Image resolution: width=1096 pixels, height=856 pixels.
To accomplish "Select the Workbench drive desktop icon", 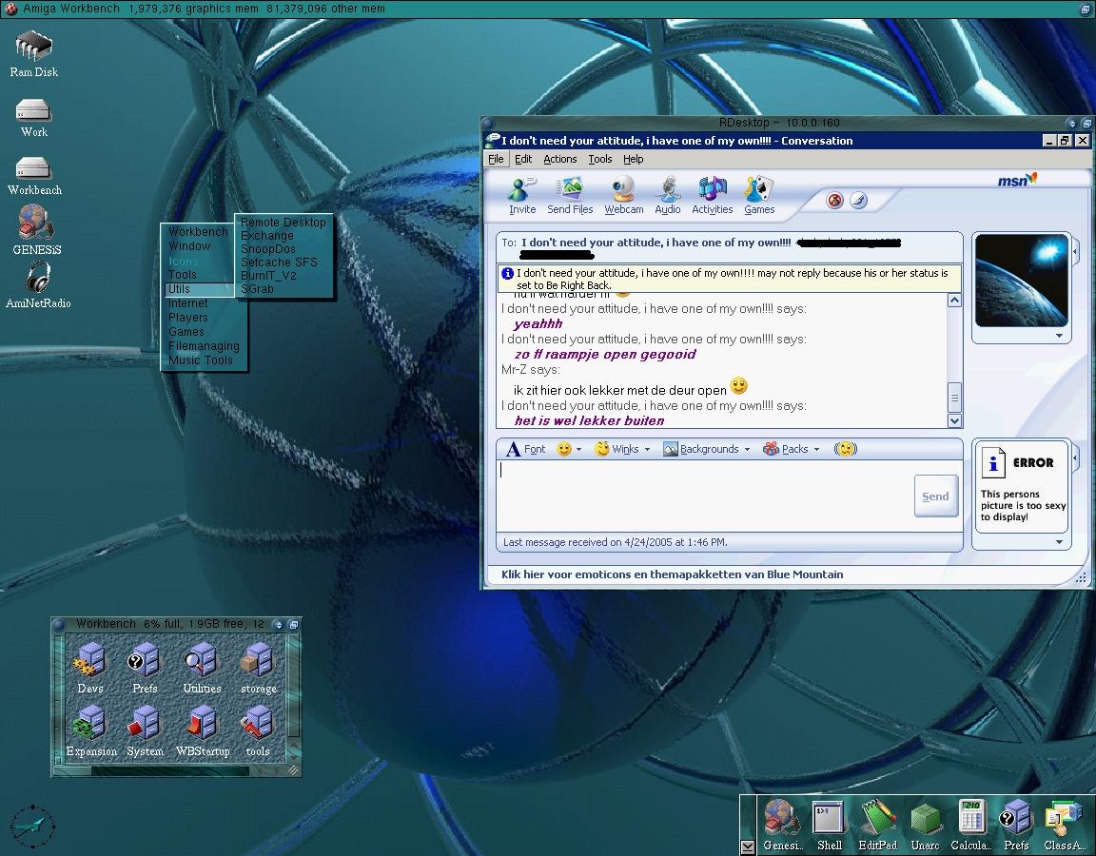I will coord(34,175).
